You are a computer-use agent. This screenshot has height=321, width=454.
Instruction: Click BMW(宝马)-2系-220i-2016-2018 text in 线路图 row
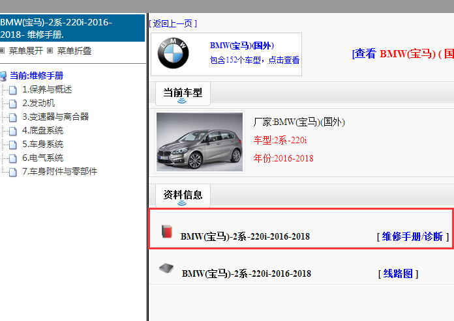[247, 273]
